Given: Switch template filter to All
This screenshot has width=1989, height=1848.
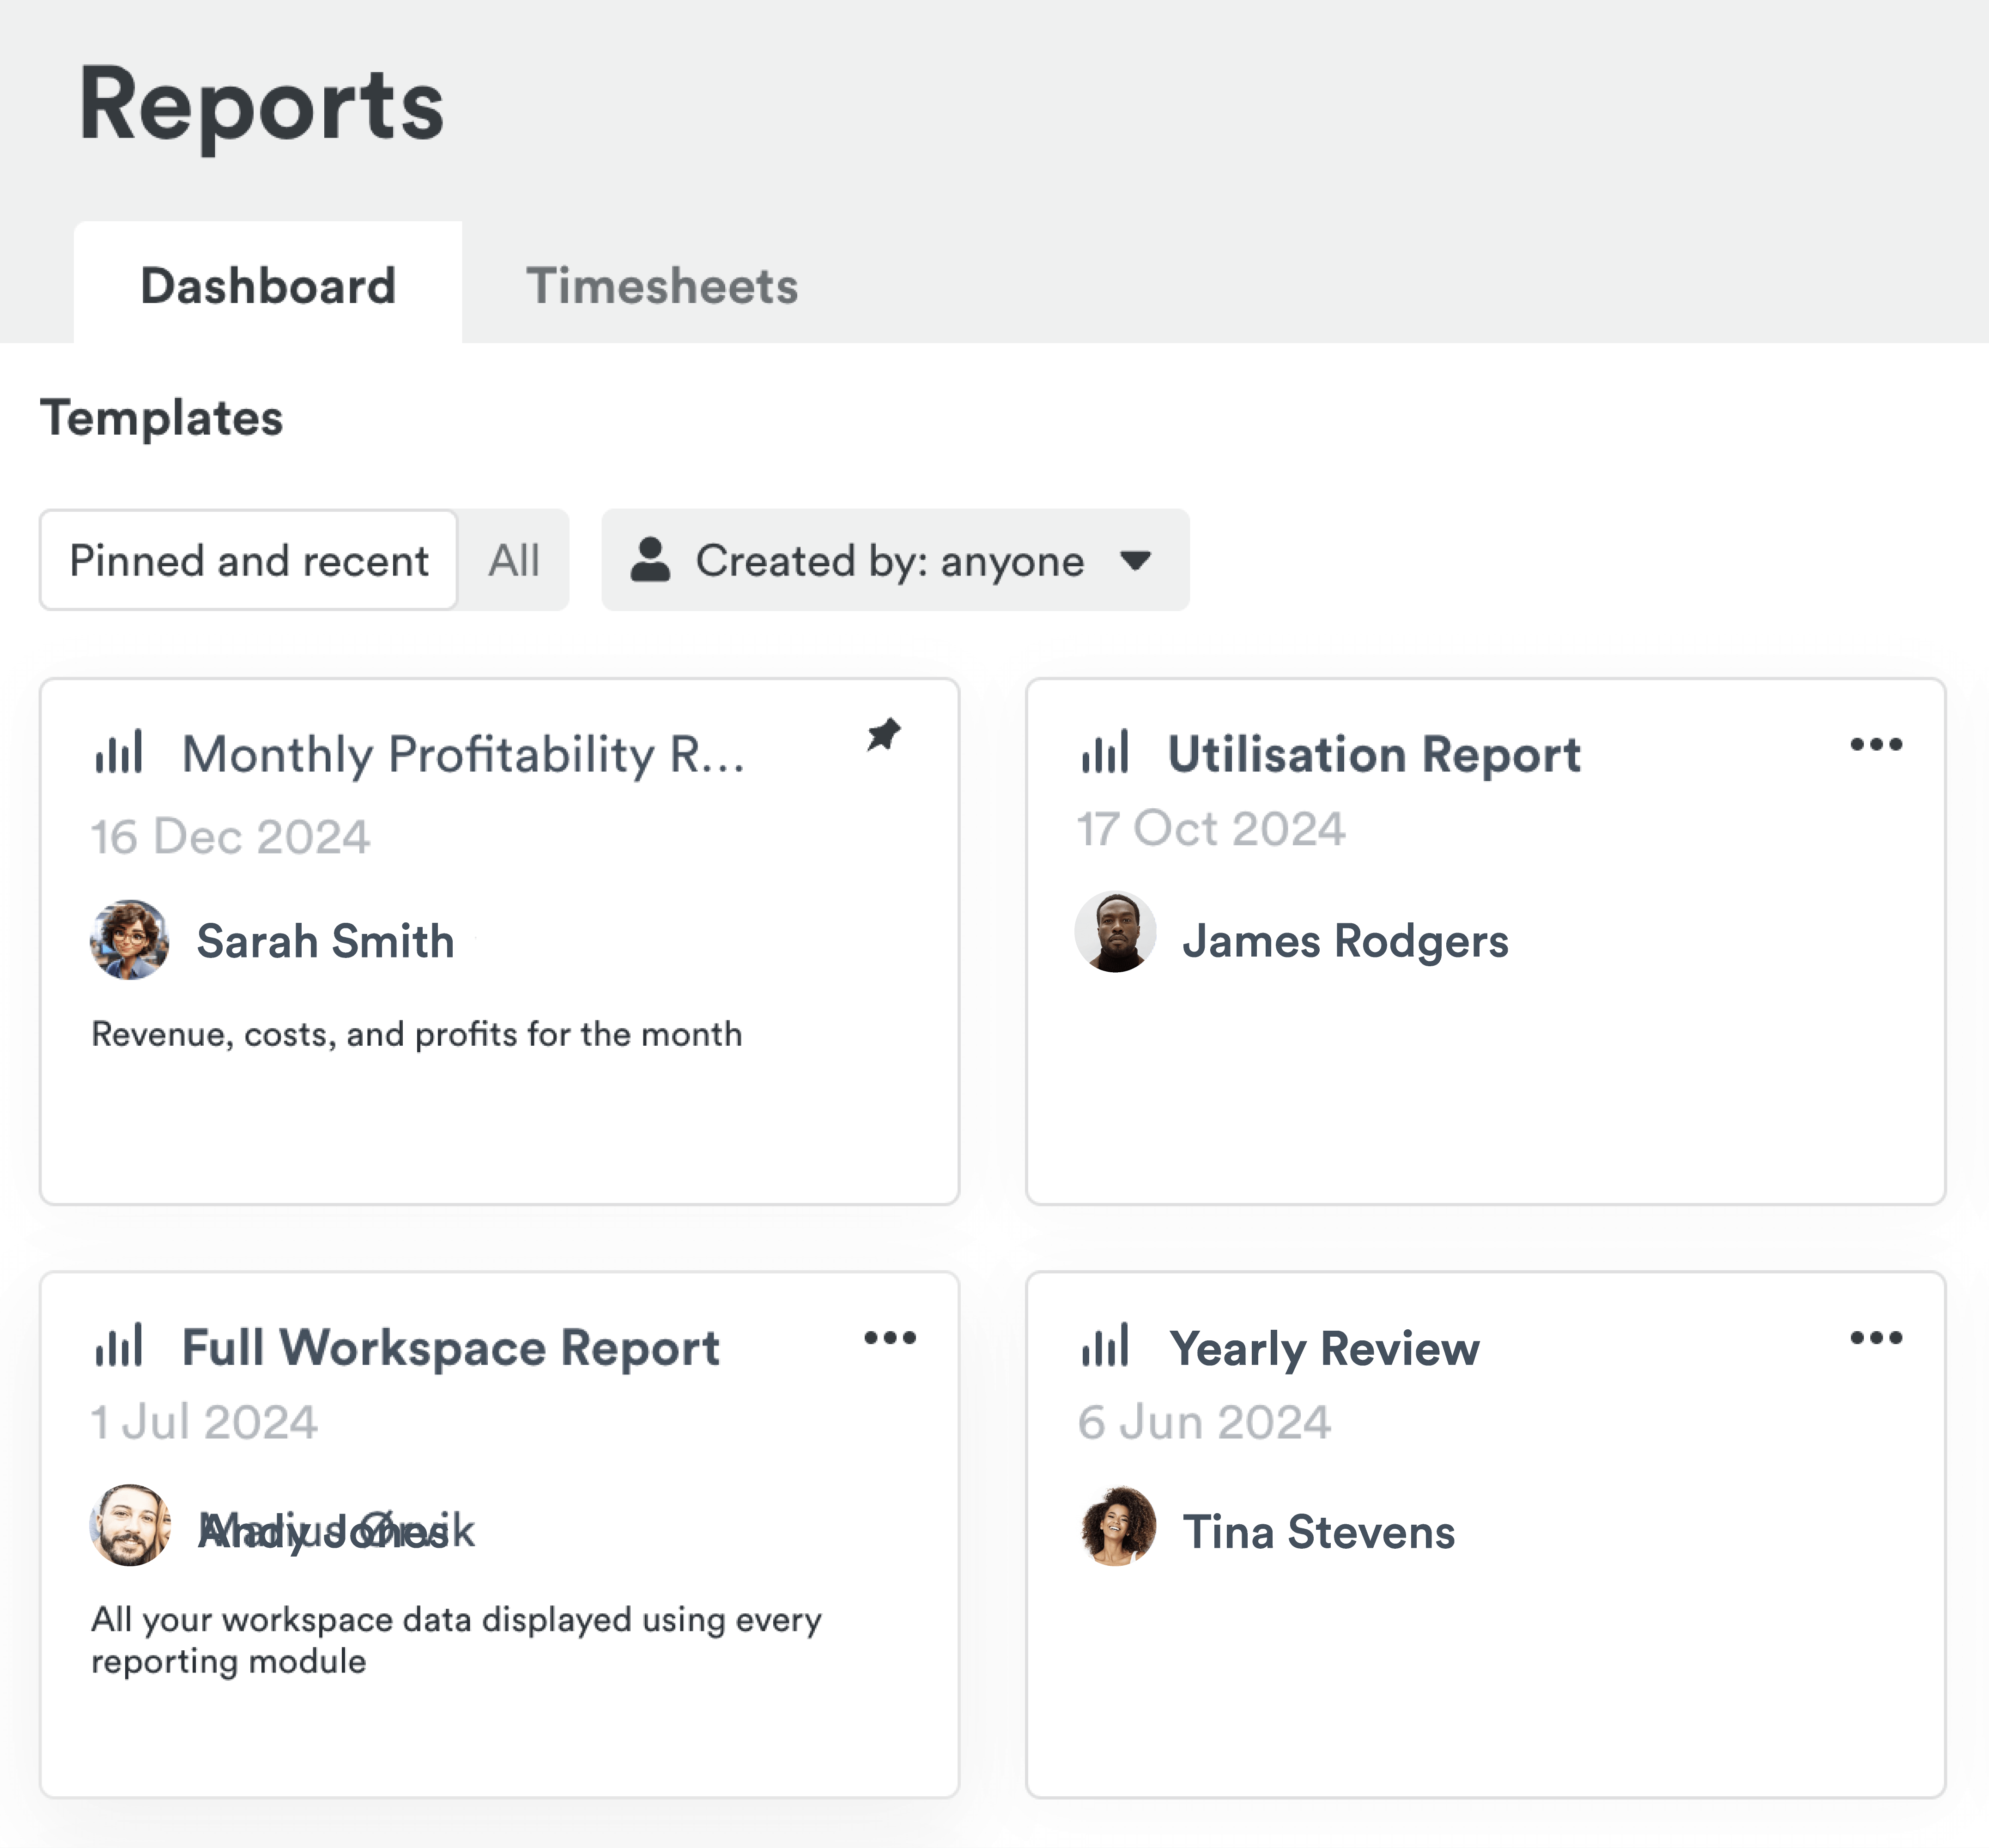Looking at the screenshot, I should coord(514,560).
